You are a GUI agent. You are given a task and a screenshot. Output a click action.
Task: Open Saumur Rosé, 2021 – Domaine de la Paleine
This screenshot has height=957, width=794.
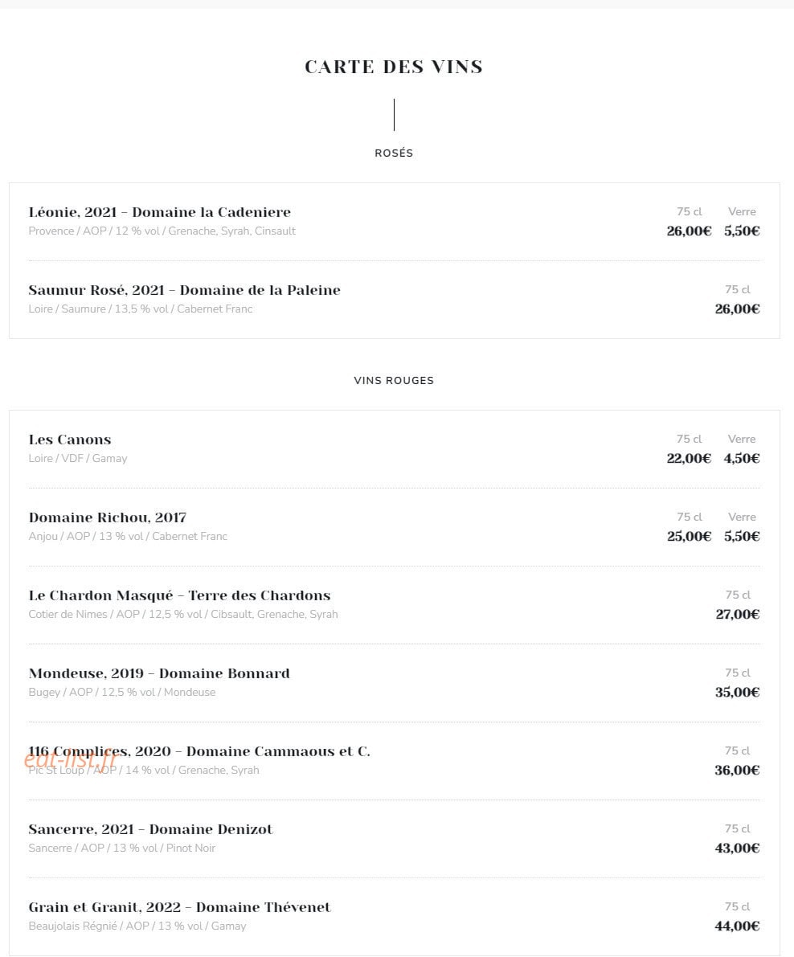[184, 290]
